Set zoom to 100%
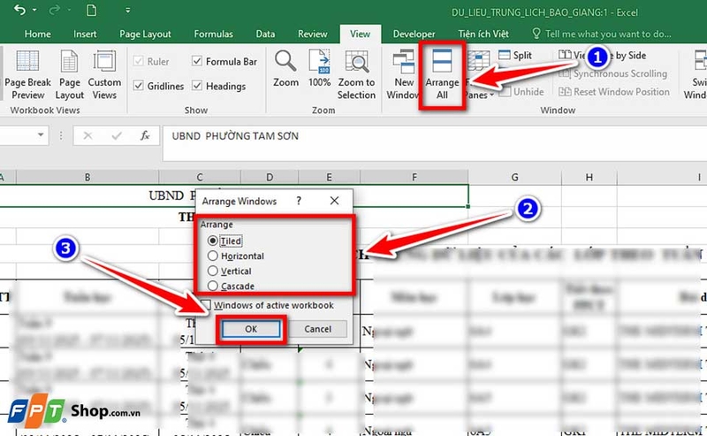The height and width of the screenshot is (436, 707). click(x=320, y=69)
